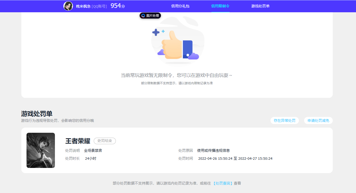
Task: Click the username 晚来枫急
Action: [x=83, y=6]
